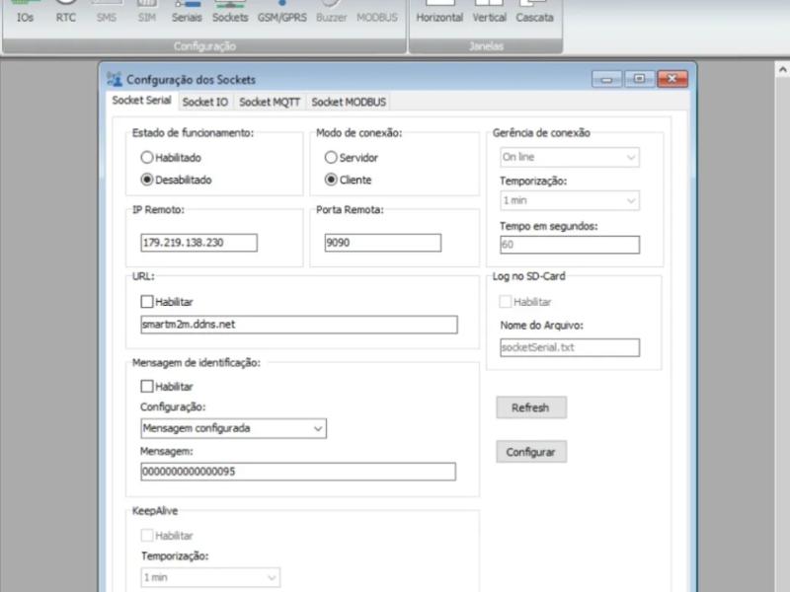Tile windows using the Vertical icon
790x592 pixels.
click(x=490, y=11)
